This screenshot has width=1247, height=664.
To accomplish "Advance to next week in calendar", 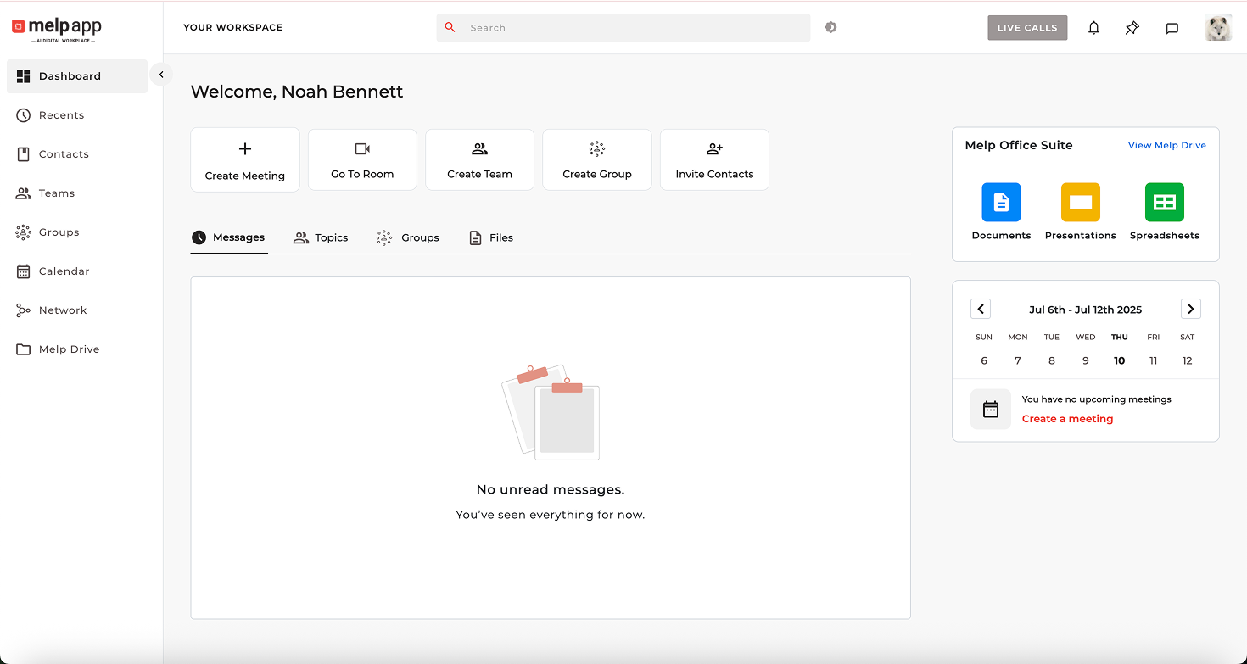I will pos(1190,310).
